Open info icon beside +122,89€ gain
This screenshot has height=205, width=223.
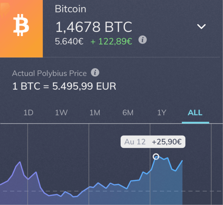point(142,40)
